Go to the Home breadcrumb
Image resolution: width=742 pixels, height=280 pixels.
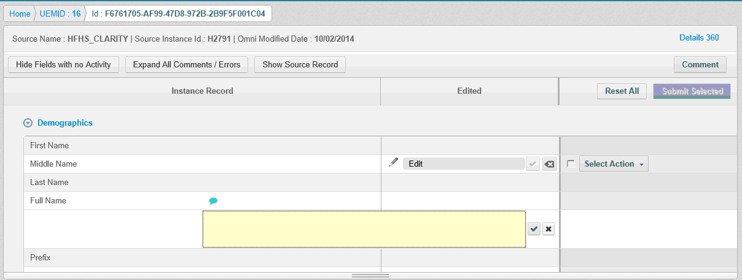tap(20, 13)
